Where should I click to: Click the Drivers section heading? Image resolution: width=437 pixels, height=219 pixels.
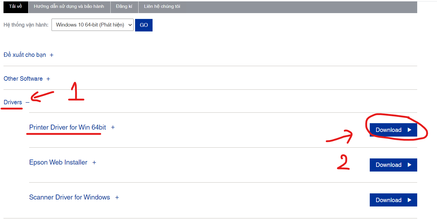click(13, 103)
